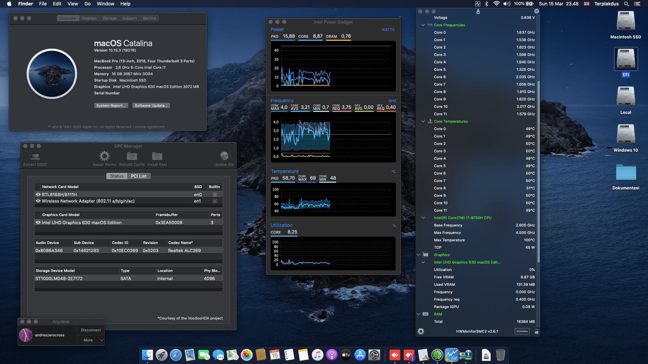Switch to PCI List tab in DPCIManager
This screenshot has width=648, height=364.
click(x=139, y=176)
